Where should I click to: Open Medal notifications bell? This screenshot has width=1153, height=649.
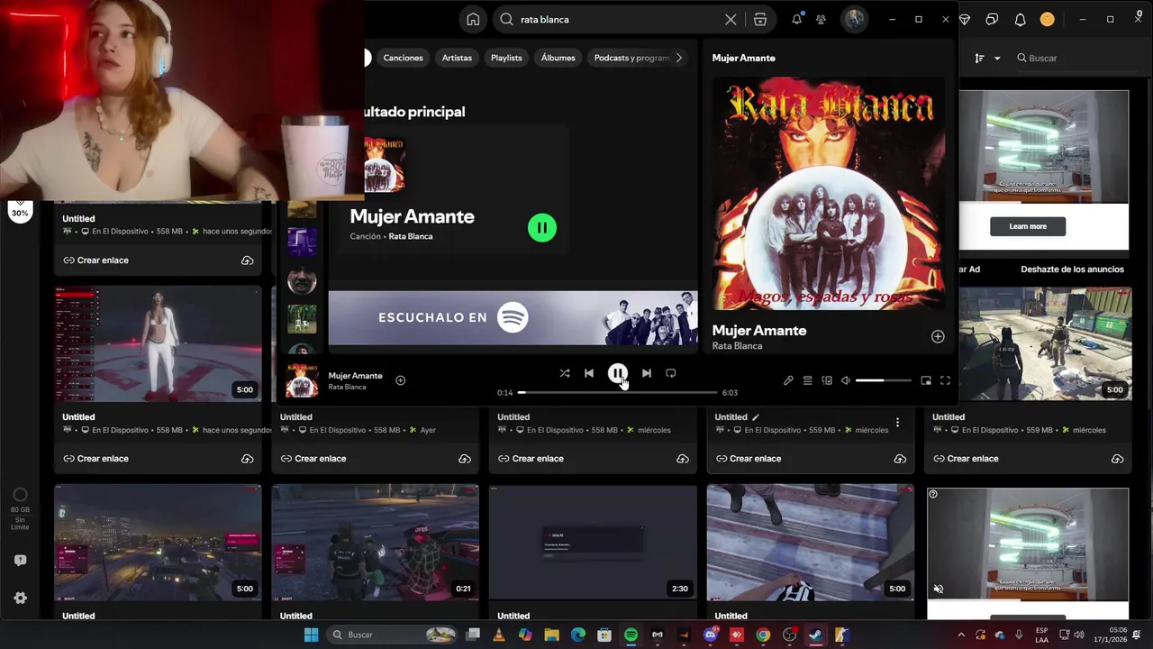pyautogui.click(x=1020, y=19)
